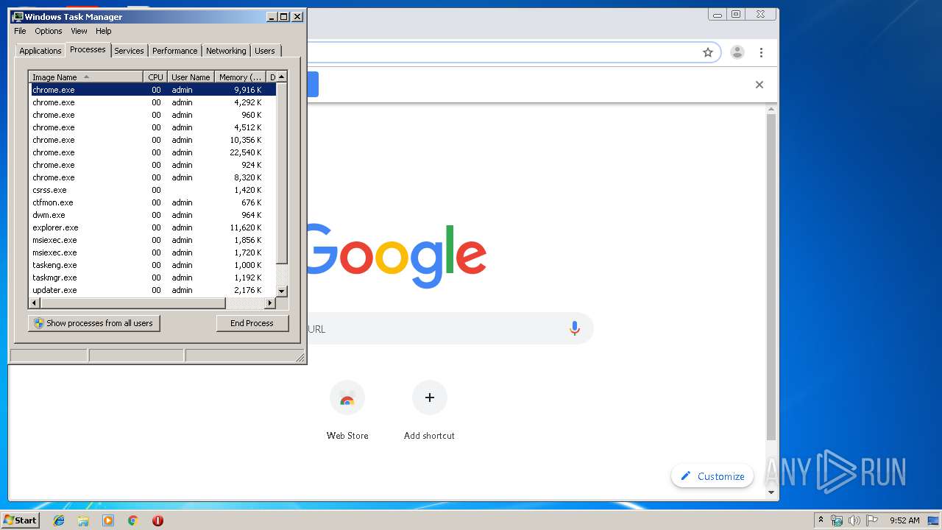Viewport: 942px width, 530px height.
Task: Switch to the Applications tab
Action: coord(40,51)
